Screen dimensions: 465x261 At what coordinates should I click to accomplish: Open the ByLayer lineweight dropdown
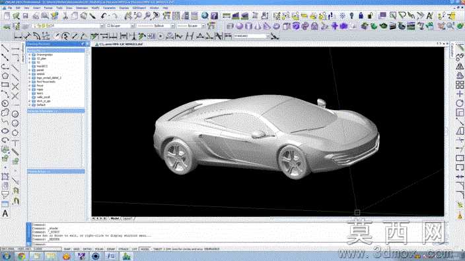203,26
